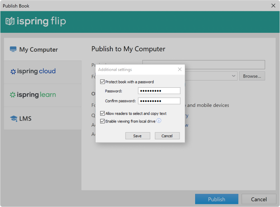Screen dimensions: 280x207
Task: Click the iSpring Flip book logo
Action: [10, 21]
